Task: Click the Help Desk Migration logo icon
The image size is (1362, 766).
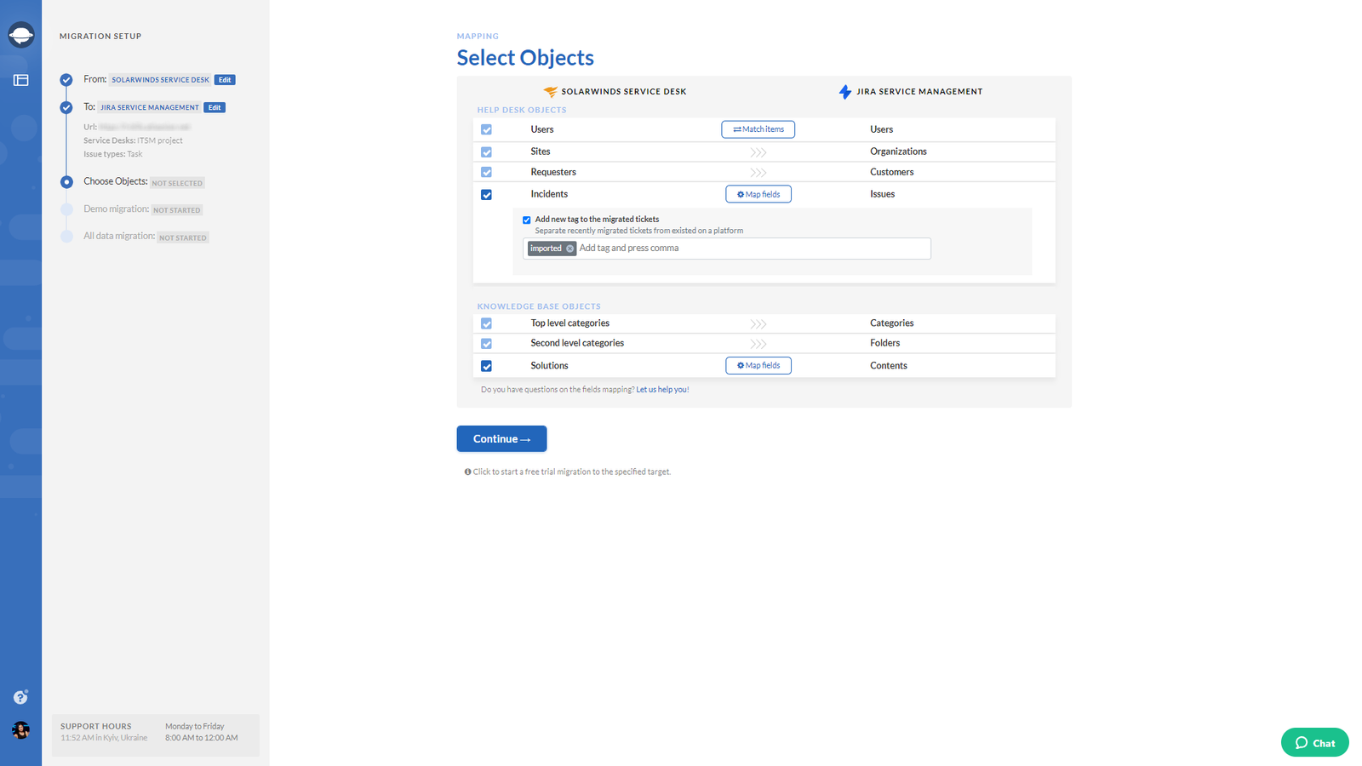Action: point(20,35)
